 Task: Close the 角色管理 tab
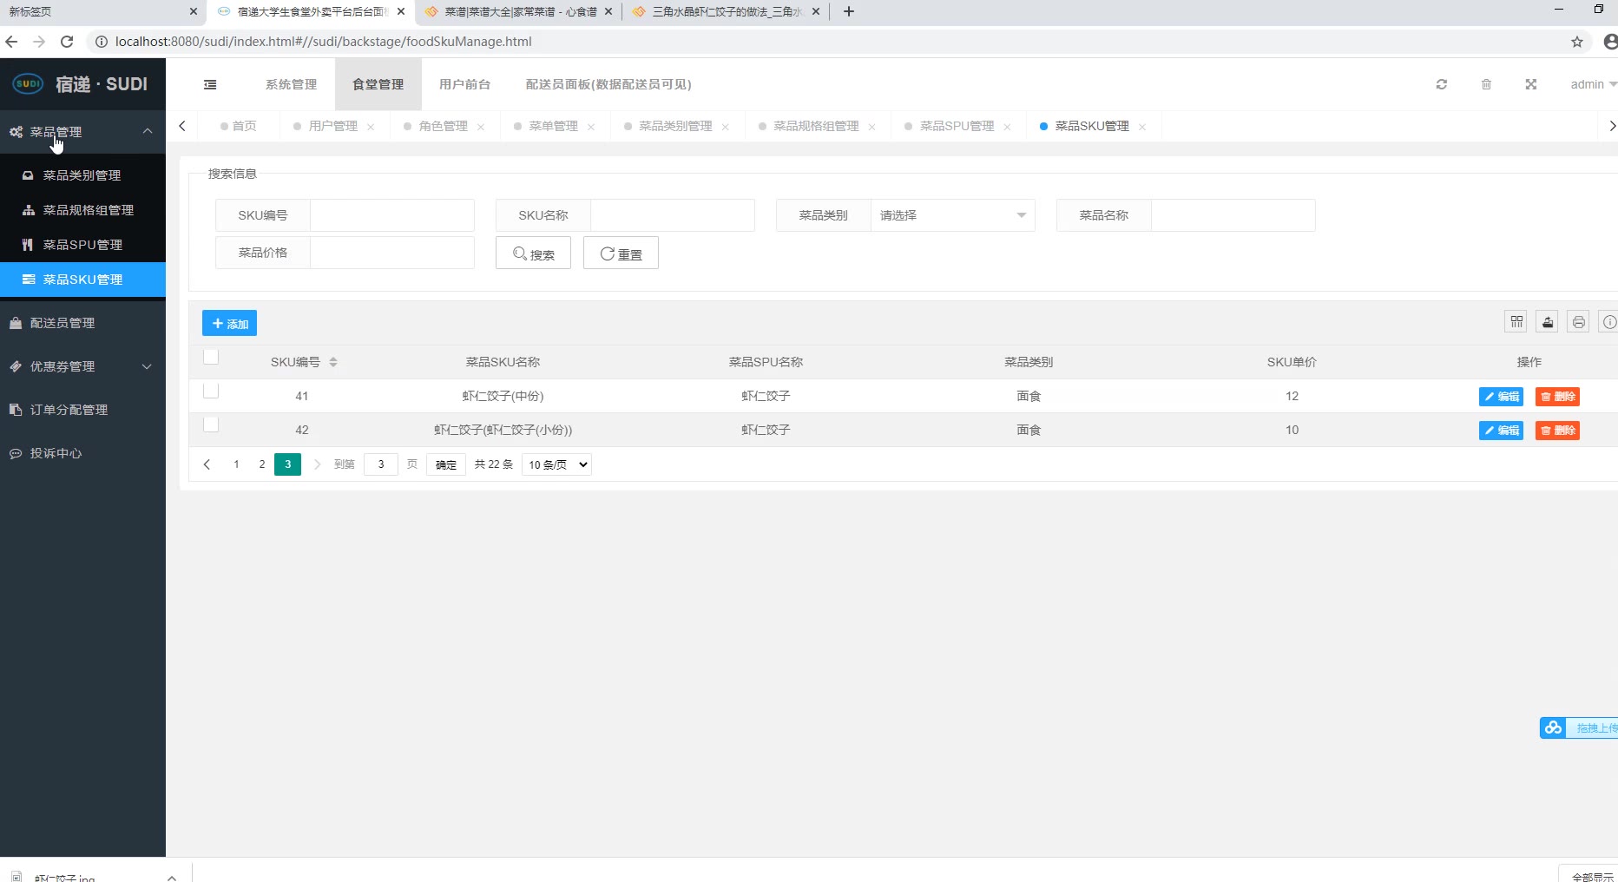(481, 127)
